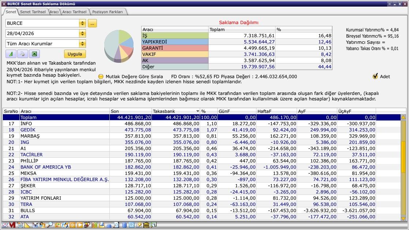Sort by the Takasbank column header

(x=176, y=111)
